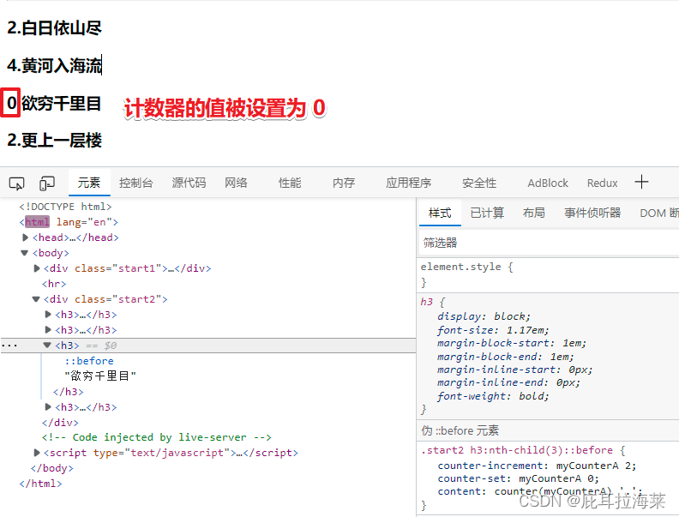
Task: Switch to the 内存 tab
Action: (344, 183)
